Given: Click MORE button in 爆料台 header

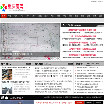Looking at the screenshot, I should (29, 64).
